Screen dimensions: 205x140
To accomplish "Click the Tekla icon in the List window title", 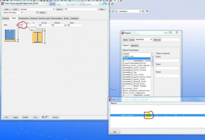I will tap(110, 99).
